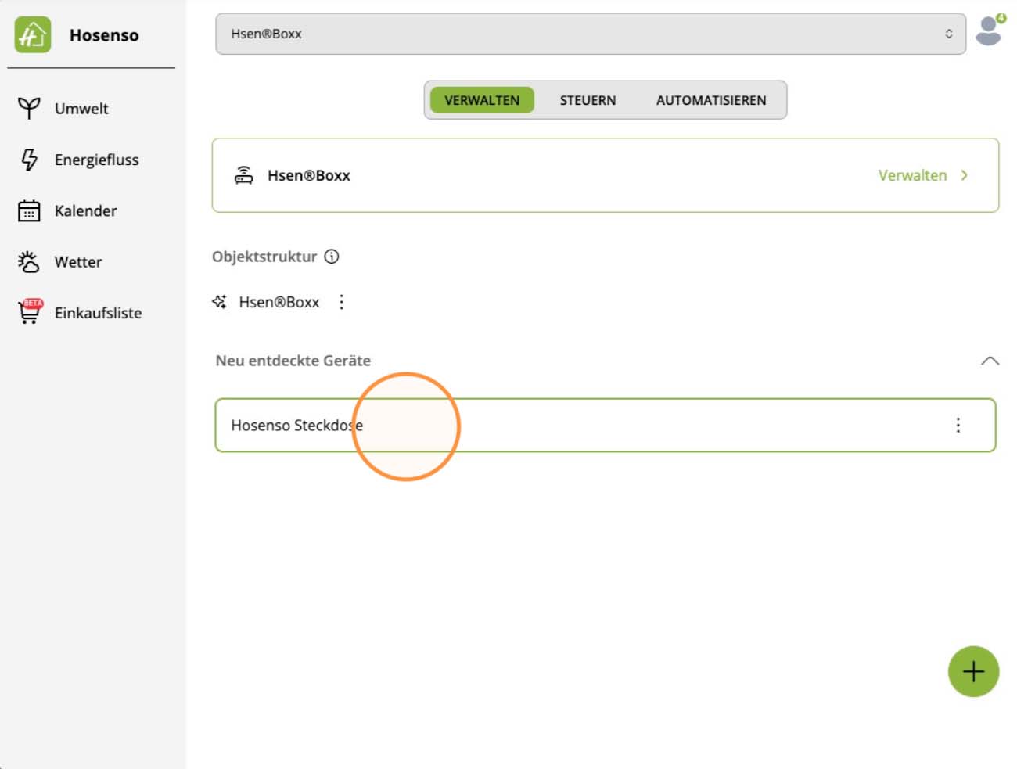Screen dimensions: 1017x769
Task: Click the green plus add button
Action: (974, 672)
